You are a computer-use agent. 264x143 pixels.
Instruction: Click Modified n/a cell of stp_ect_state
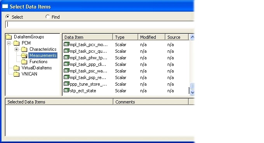[x=143, y=91]
